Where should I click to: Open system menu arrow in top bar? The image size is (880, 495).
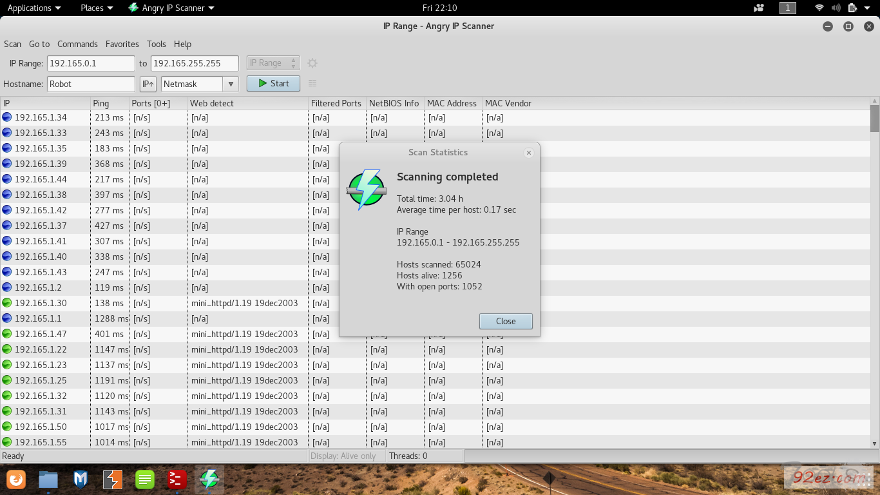pyautogui.click(x=868, y=8)
